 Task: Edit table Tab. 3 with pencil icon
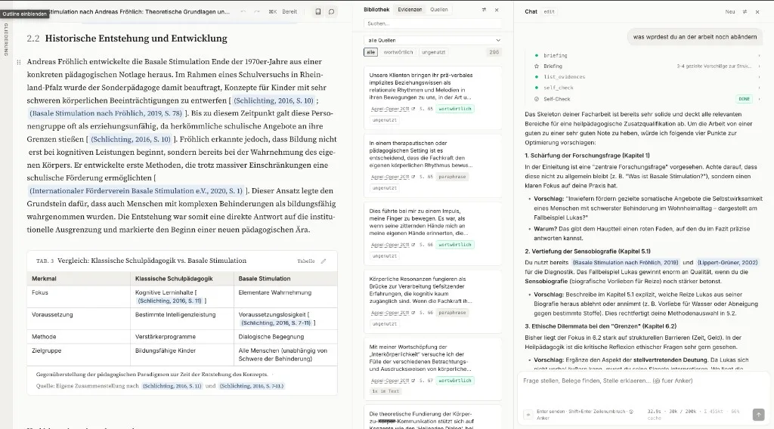[x=324, y=261]
